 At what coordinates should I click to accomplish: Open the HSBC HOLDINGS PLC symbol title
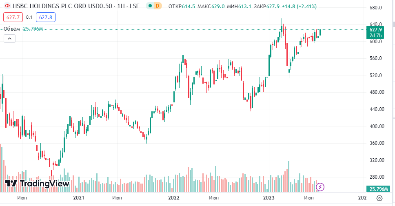(x=76, y=6)
